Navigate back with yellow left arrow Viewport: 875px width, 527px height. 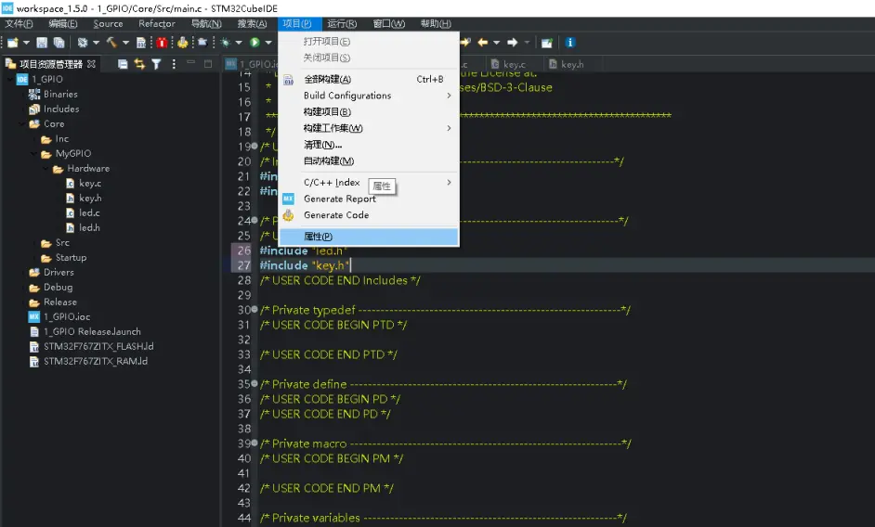pyautogui.click(x=483, y=43)
